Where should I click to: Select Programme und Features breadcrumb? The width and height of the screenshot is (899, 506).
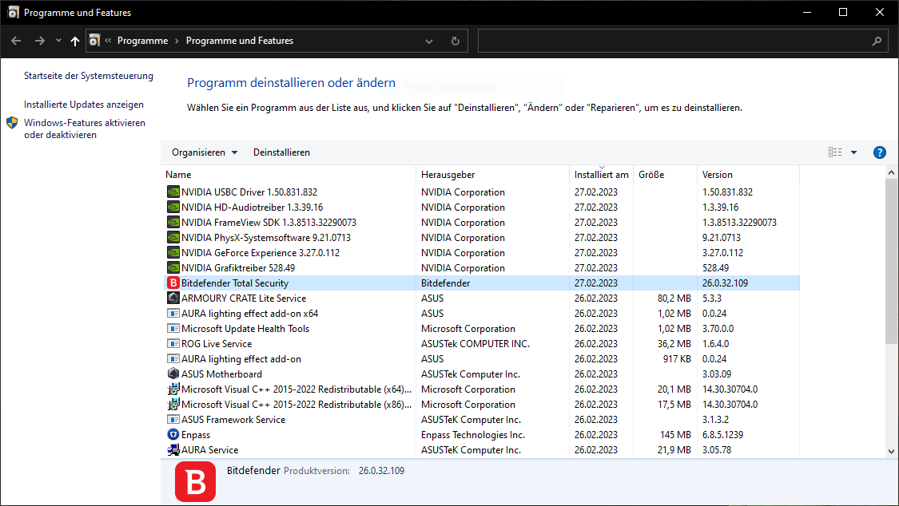(x=240, y=41)
